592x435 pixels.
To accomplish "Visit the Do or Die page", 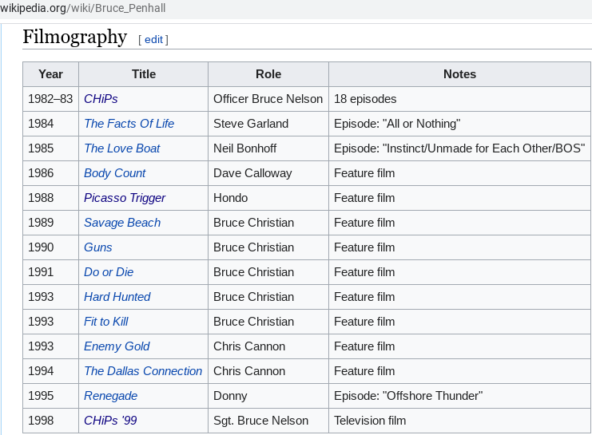I will pos(109,272).
